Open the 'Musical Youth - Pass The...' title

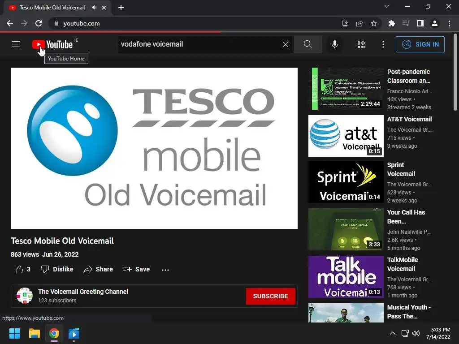pos(409,312)
